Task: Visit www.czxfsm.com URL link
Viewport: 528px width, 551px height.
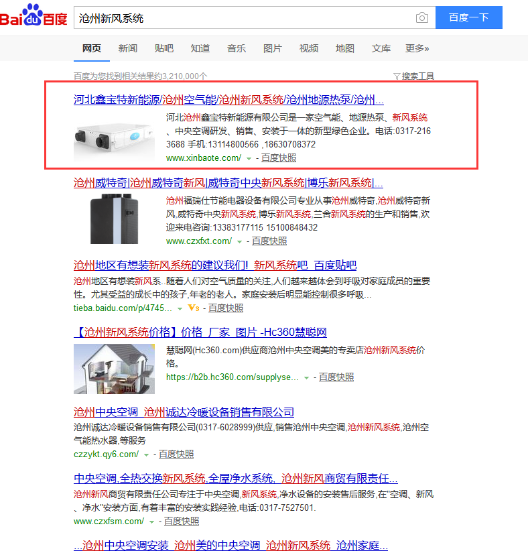Action: (x=109, y=522)
